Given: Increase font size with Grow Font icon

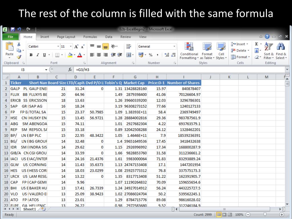Looking at the screenshot, I should [x=76, y=46].
